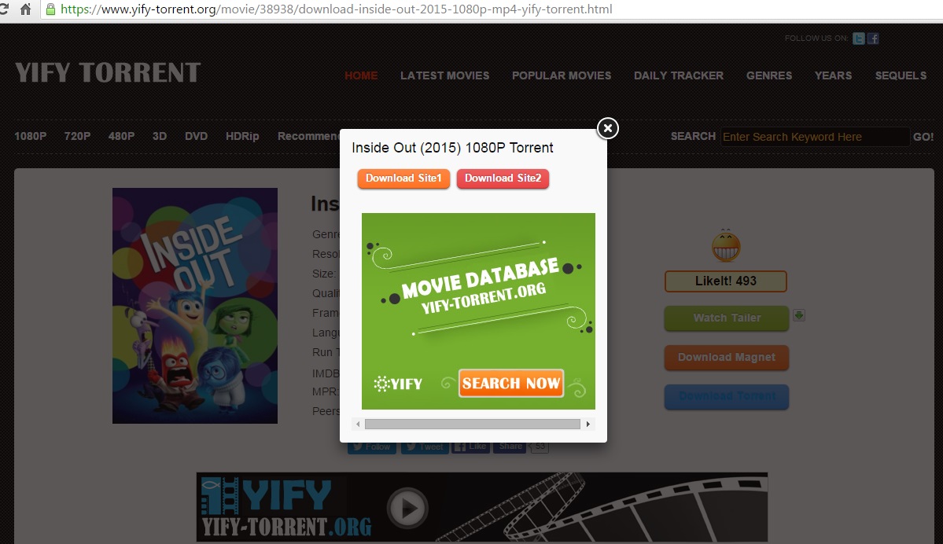943x544 pixels.
Task: Click the Facebook Like button
Action: [x=470, y=447]
